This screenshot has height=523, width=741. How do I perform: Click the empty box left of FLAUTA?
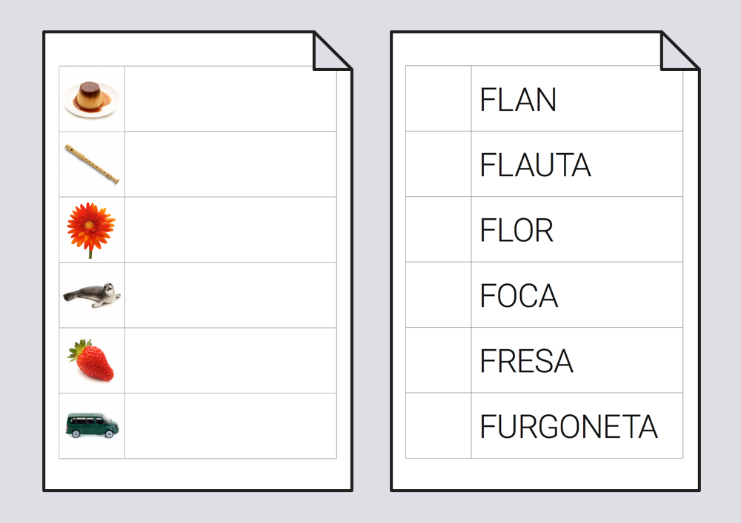tap(438, 164)
